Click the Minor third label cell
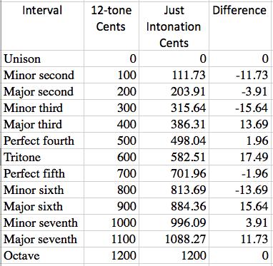This screenshot has height=266, width=273. tap(43, 108)
